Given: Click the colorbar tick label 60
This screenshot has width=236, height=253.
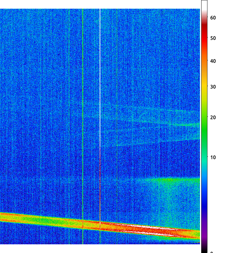Looking at the screenshot, I should (213, 18).
